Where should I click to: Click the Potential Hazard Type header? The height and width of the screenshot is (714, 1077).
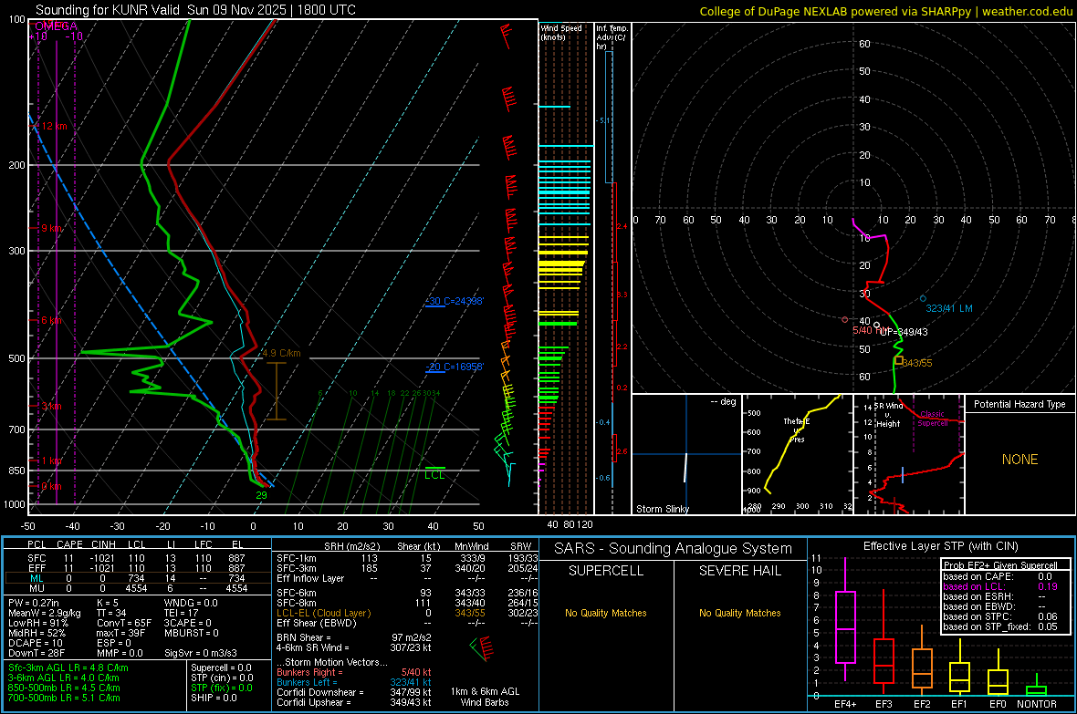pos(1020,404)
